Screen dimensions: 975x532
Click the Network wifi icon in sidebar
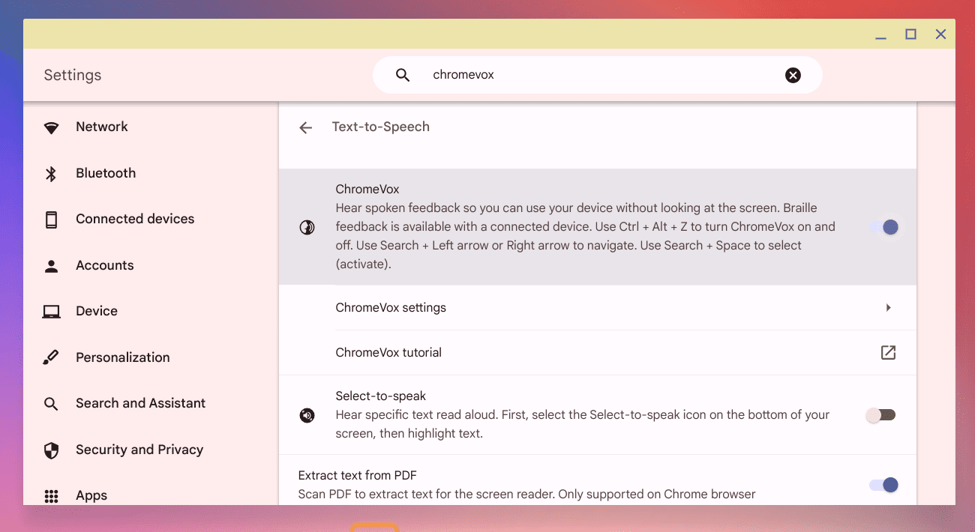[x=51, y=127]
